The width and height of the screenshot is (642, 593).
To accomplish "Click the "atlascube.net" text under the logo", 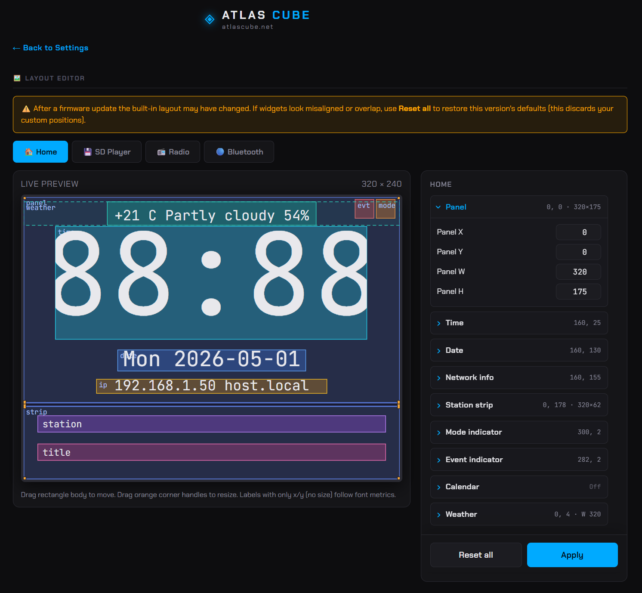I will tap(248, 27).
